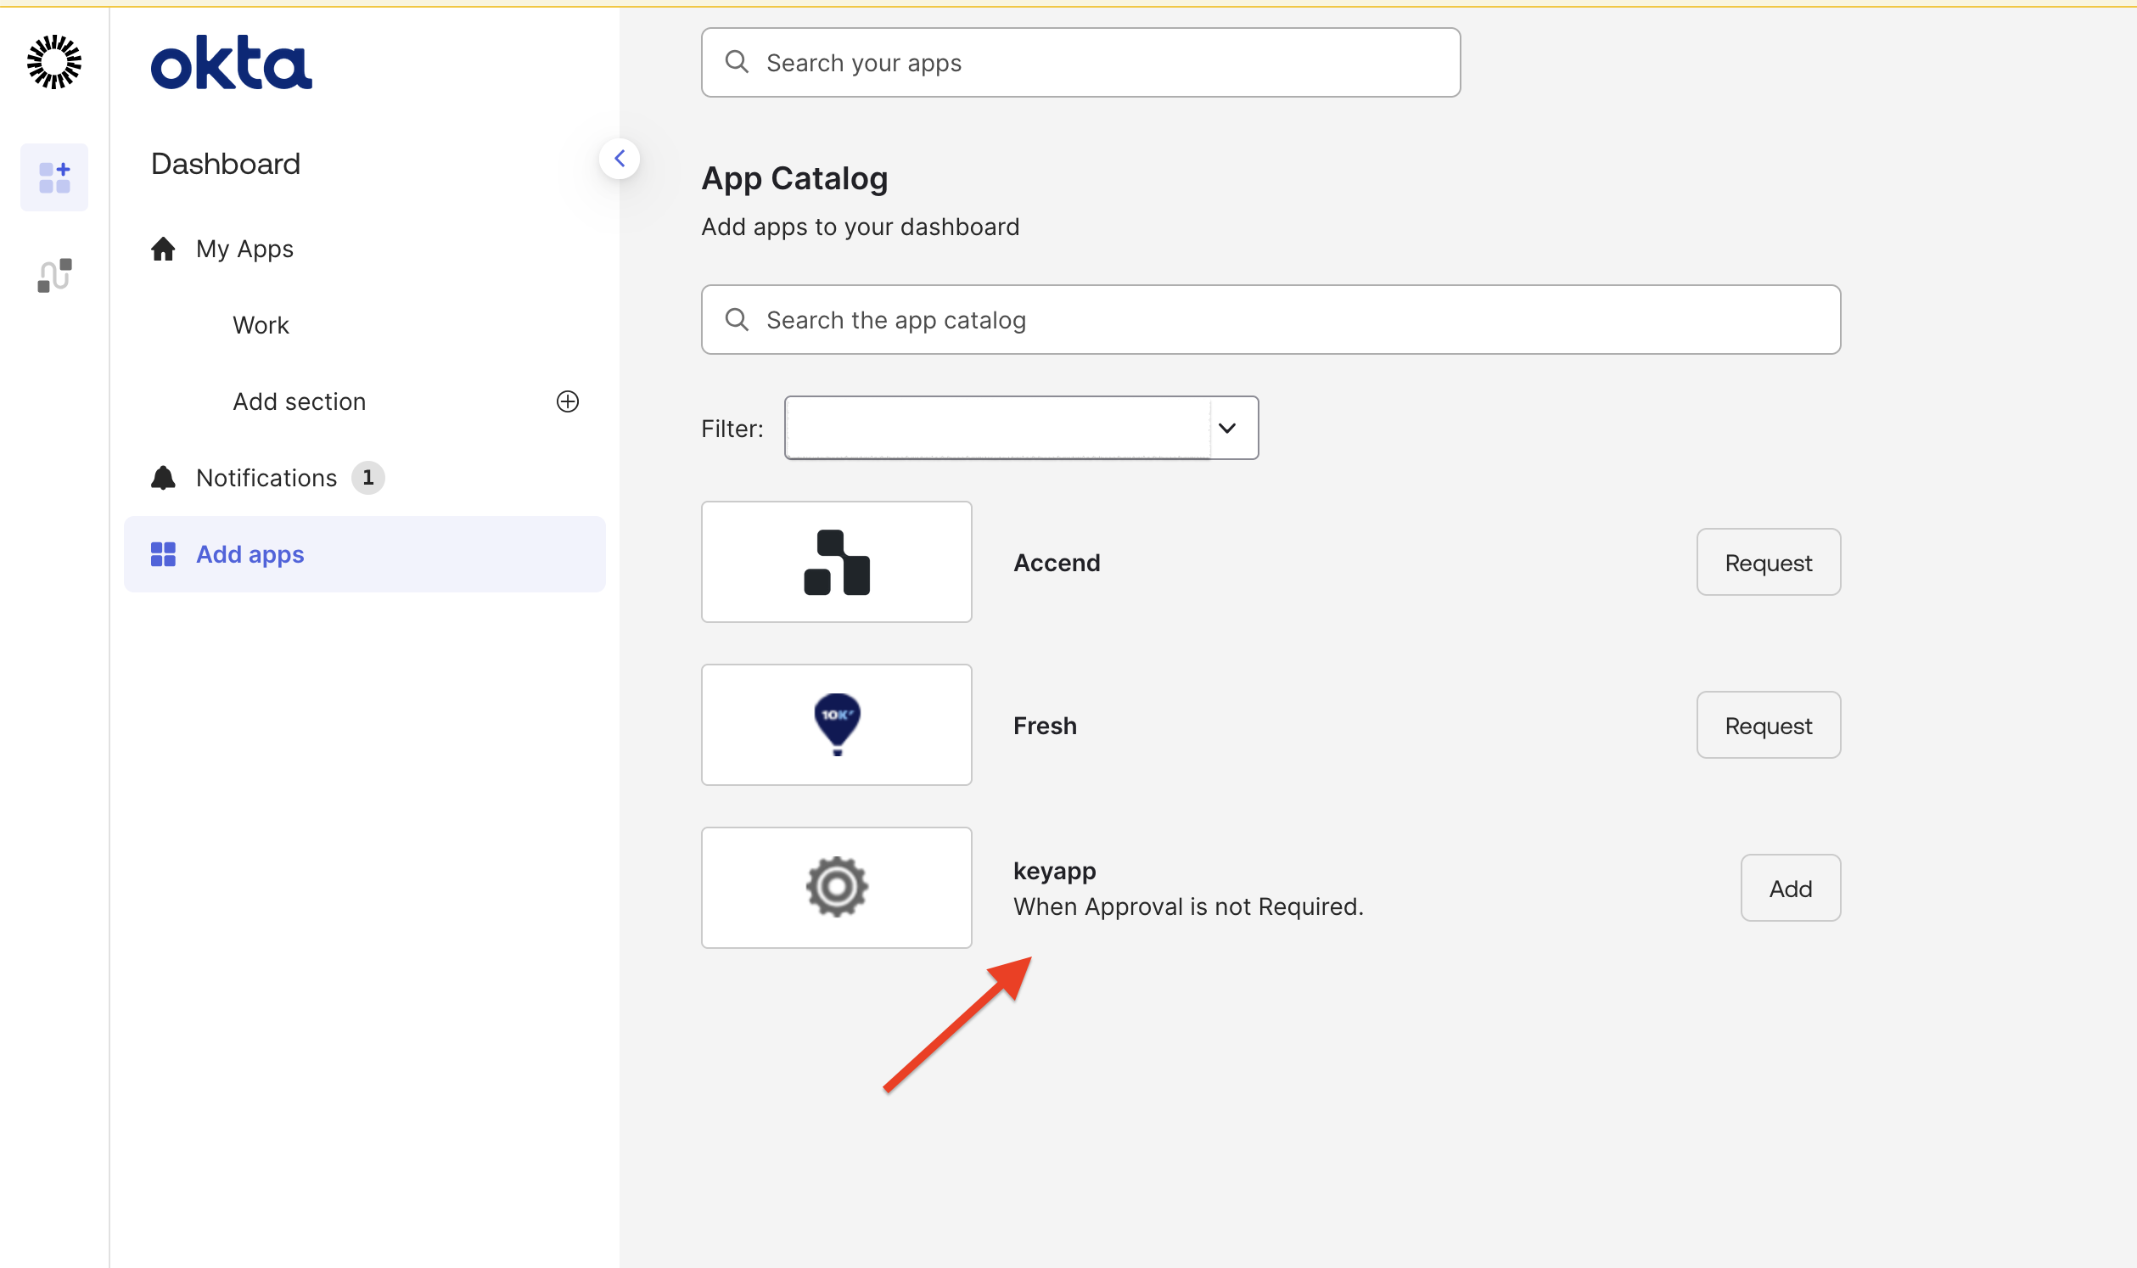Screen dimensions: 2137x1268
Task: Click the sunburst organization logo icon
Action: pos(53,62)
